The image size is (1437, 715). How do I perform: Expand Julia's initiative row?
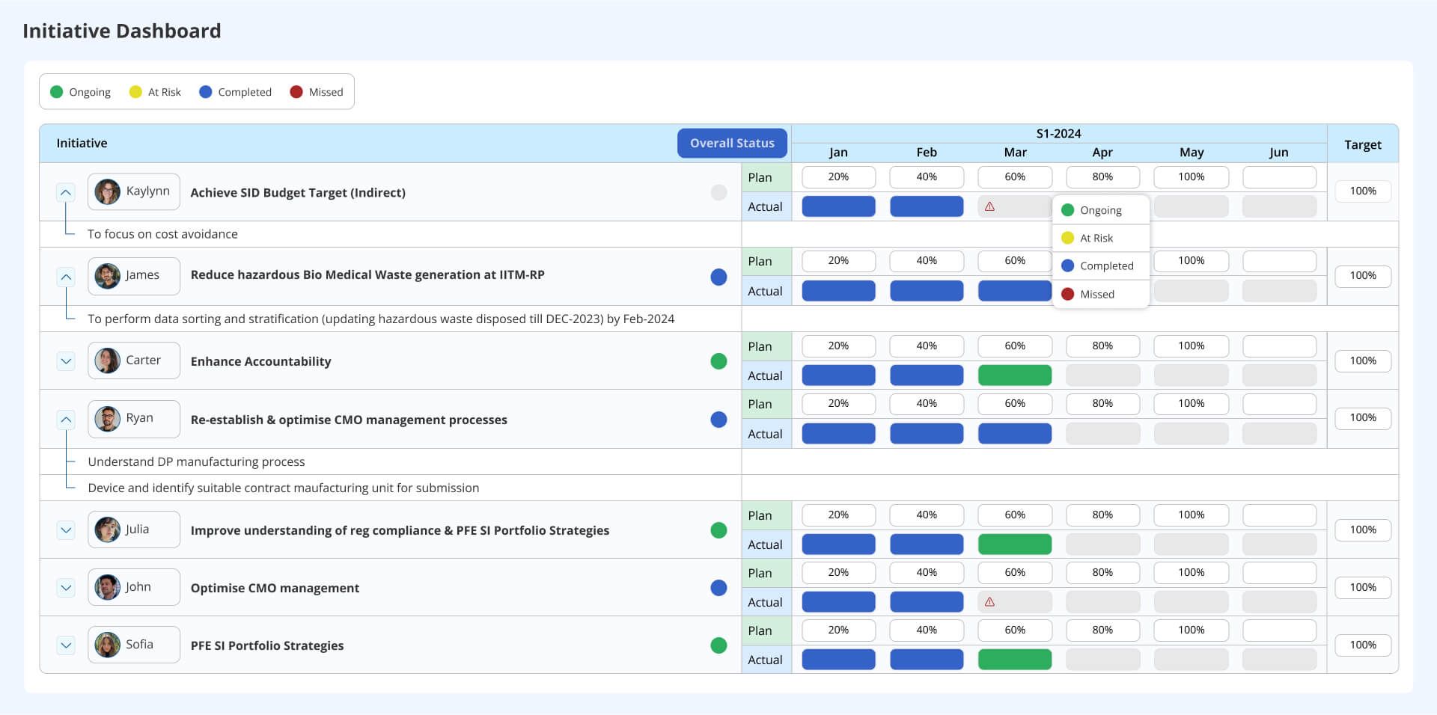[66, 530]
